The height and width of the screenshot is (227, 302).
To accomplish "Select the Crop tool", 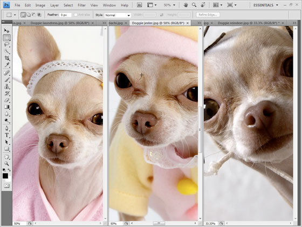I will 6,58.
